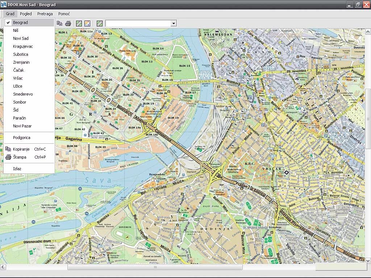Viewport: 371px width, 278px height.
Task: Click the BLOK 68 label on the map
Action: [72, 146]
